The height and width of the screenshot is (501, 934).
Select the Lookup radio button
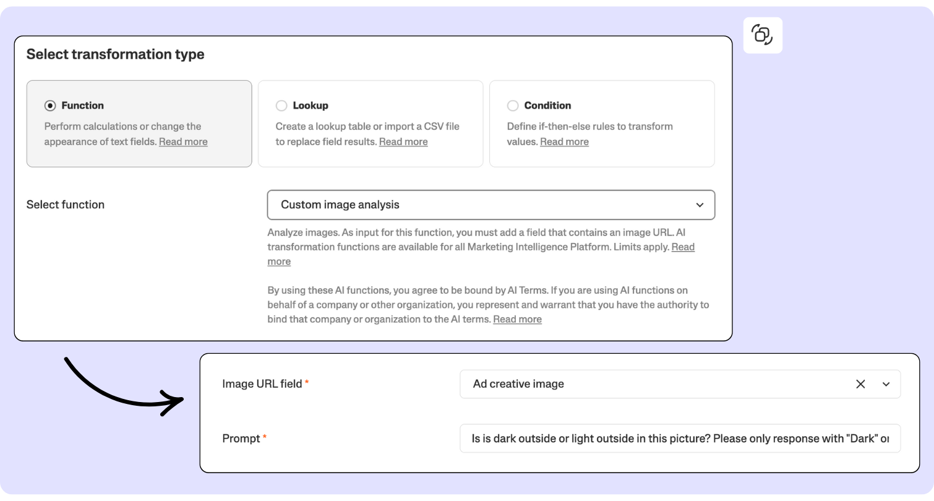pyautogui.click(x=281, y=106)
